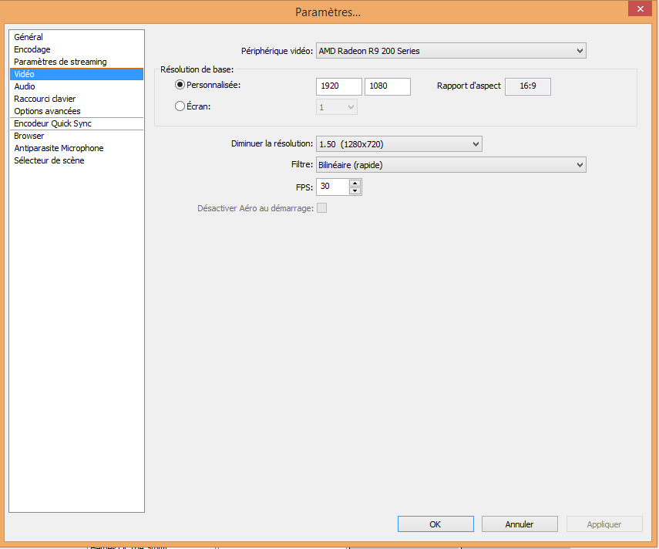Go to Paramètres de streaming
The height and width of the screenshot is (549, 659).
click(x=76, y=62)
